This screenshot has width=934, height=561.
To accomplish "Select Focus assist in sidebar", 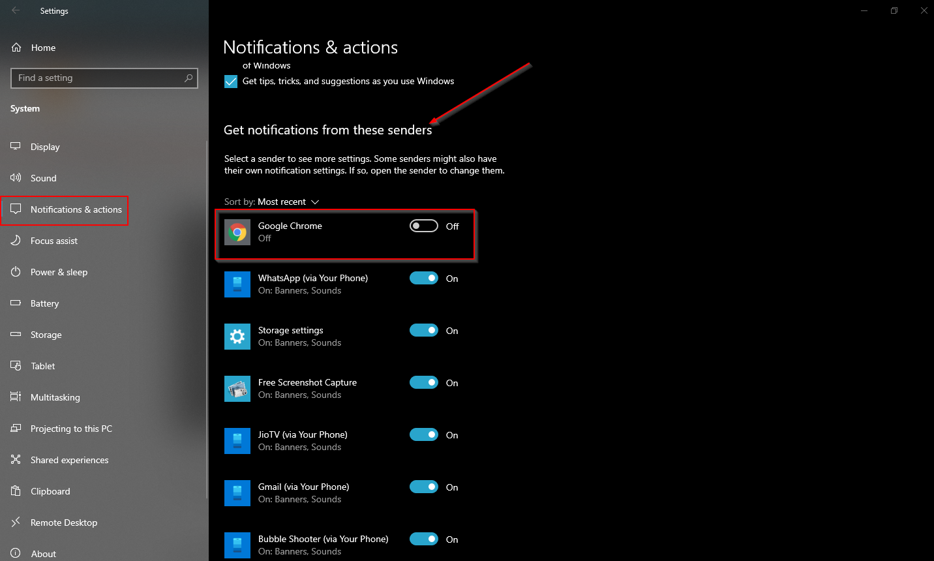I will coord(103,241).
